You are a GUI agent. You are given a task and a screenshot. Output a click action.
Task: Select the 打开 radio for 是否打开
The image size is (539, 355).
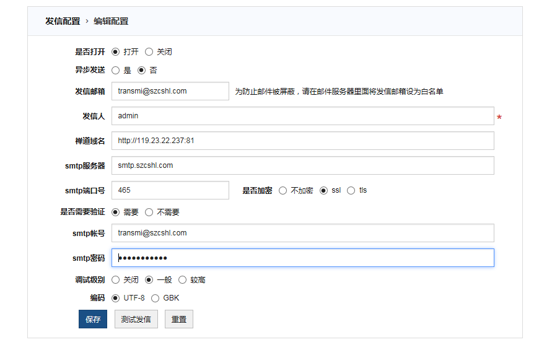[115, 52]
